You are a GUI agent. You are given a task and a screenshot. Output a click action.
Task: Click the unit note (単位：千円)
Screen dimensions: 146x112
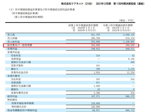tap(126, 20)
